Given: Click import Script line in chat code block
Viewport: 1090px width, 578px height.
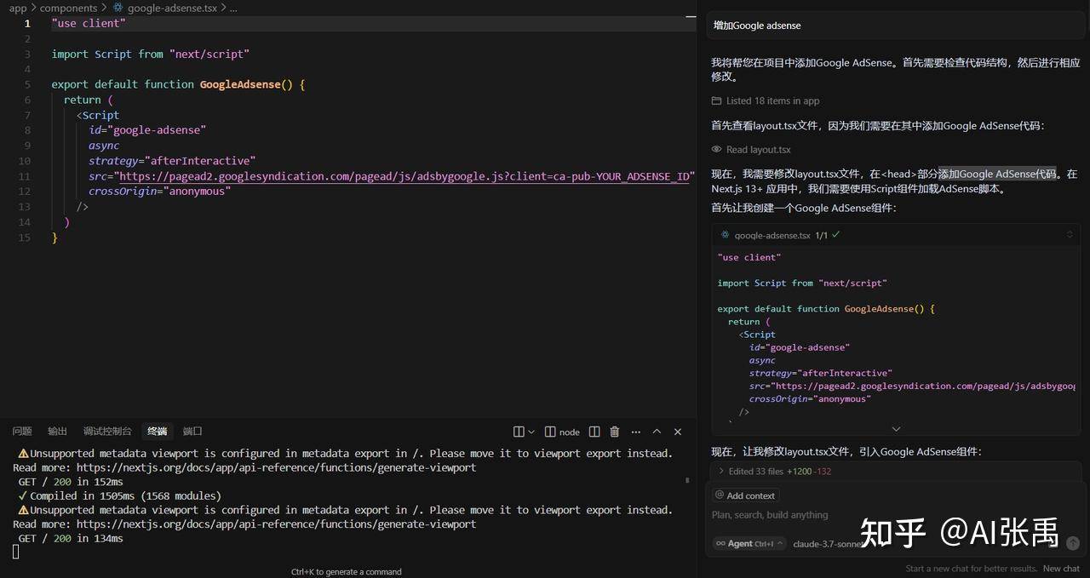Looking at the screenshot, I should pyautogui.click(x=802, y=283).
